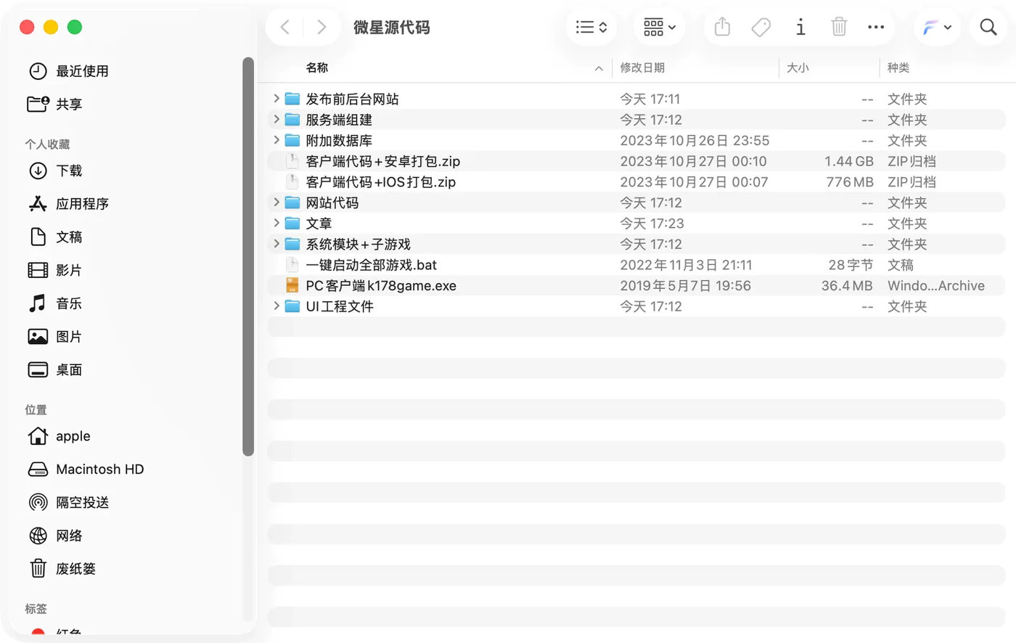The image size is (1016, 643).
Task: Open 下载 folder in the sidebar
Action: coord(55,171)
